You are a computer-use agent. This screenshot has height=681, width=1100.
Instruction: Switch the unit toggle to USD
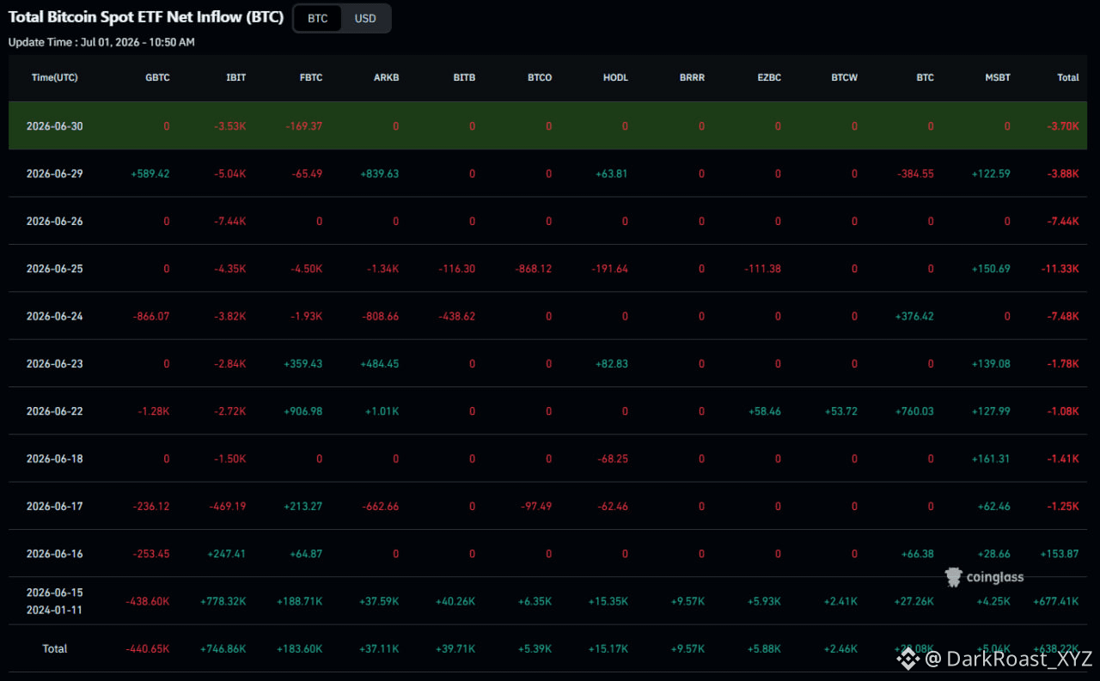[x=365, y=18]
